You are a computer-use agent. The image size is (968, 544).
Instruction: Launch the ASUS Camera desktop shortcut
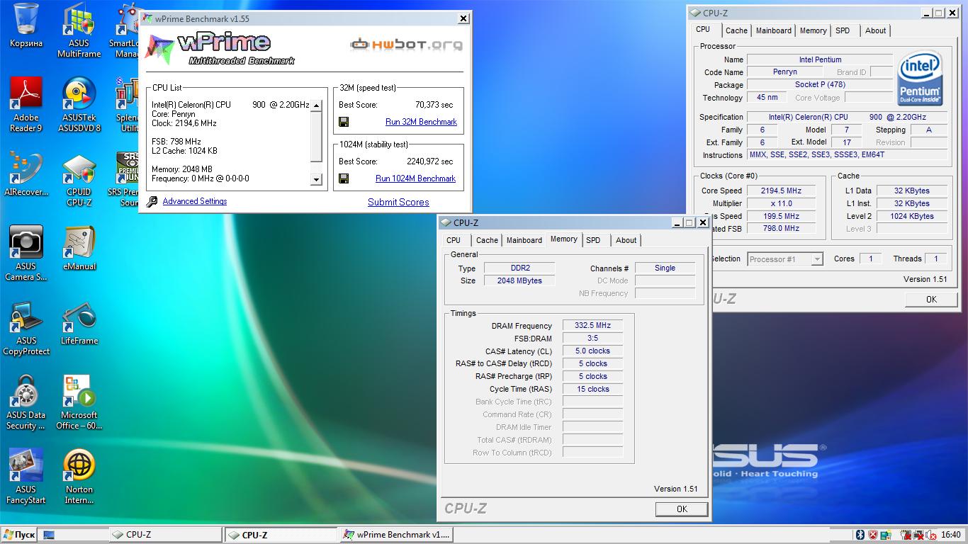[26, 254]
